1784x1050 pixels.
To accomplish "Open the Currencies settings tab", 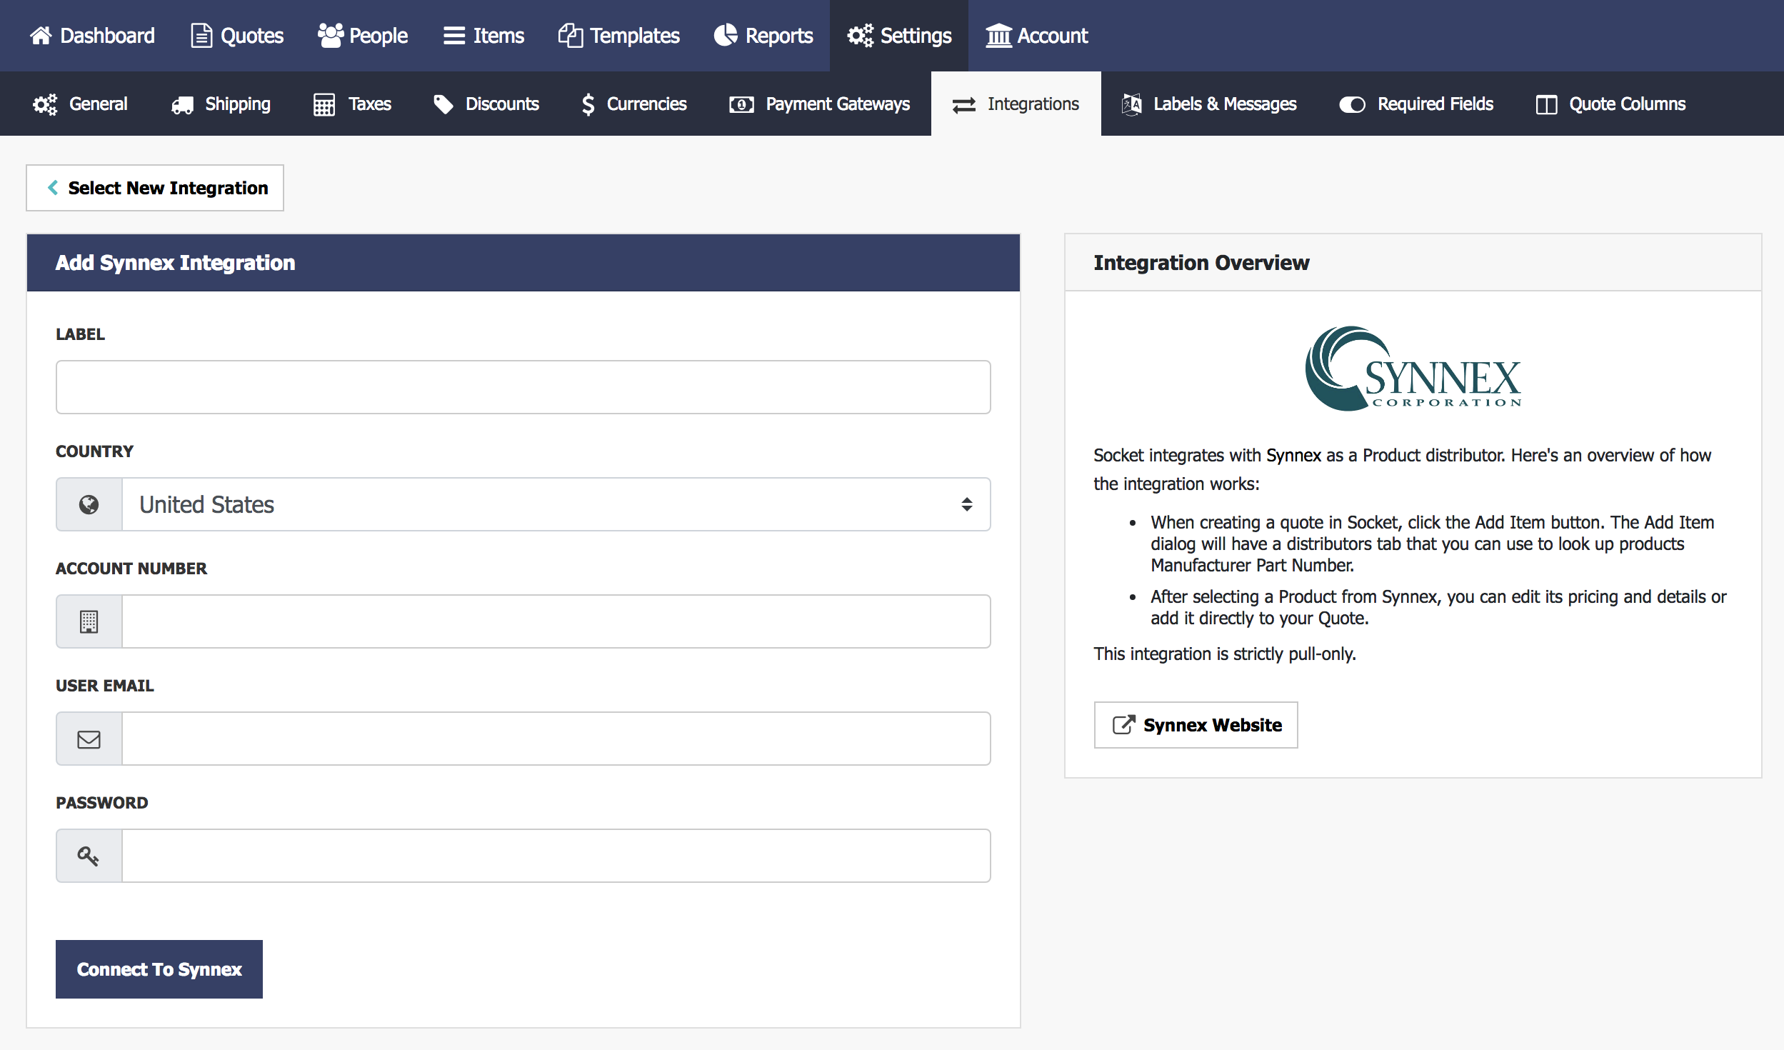I will click(x=634, y=104).
